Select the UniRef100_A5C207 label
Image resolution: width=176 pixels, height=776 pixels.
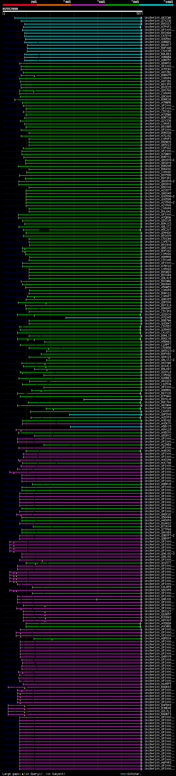click(x=158, y=230)
